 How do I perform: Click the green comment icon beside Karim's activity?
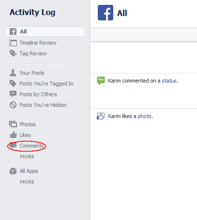pos(101,81)
